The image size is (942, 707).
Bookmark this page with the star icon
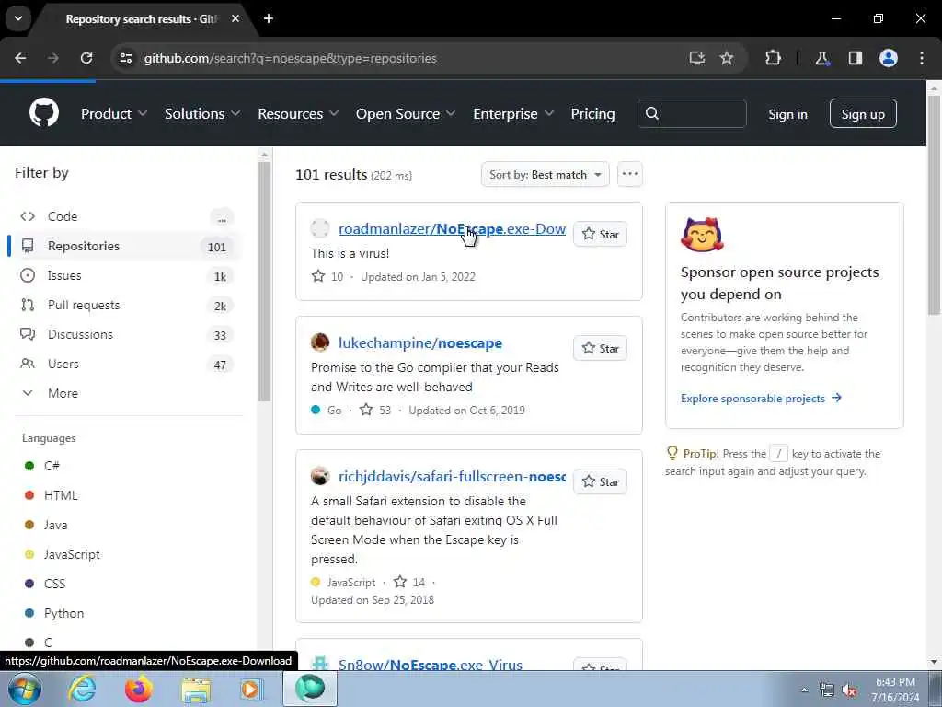point(727,58)
